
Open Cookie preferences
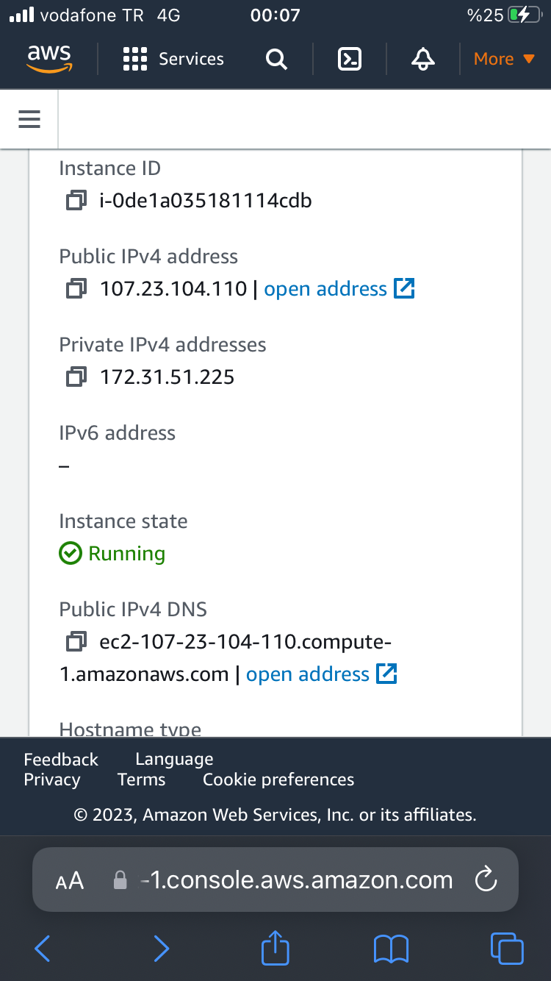278,780
